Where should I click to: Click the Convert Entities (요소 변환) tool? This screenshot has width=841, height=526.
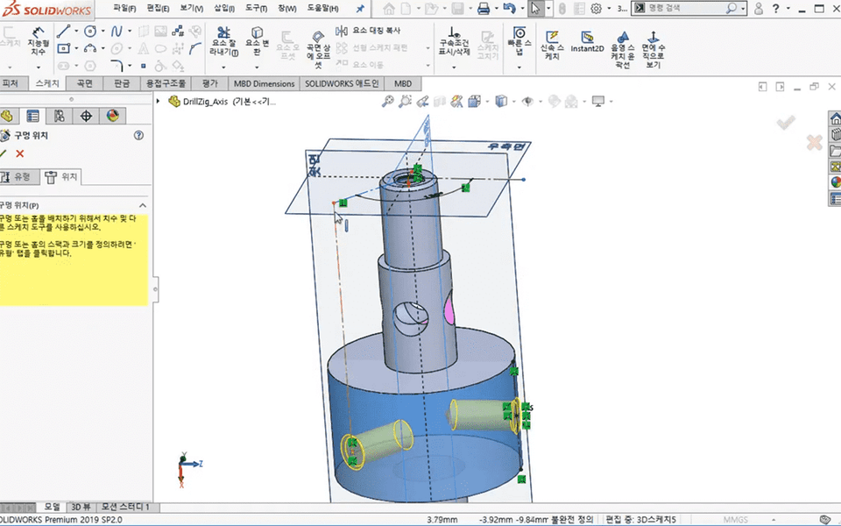point(257,41)
